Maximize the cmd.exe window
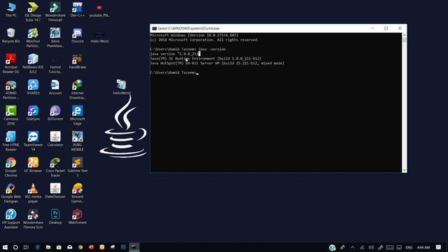This screenshot has height=252, width=448. (x=386, y=28)
